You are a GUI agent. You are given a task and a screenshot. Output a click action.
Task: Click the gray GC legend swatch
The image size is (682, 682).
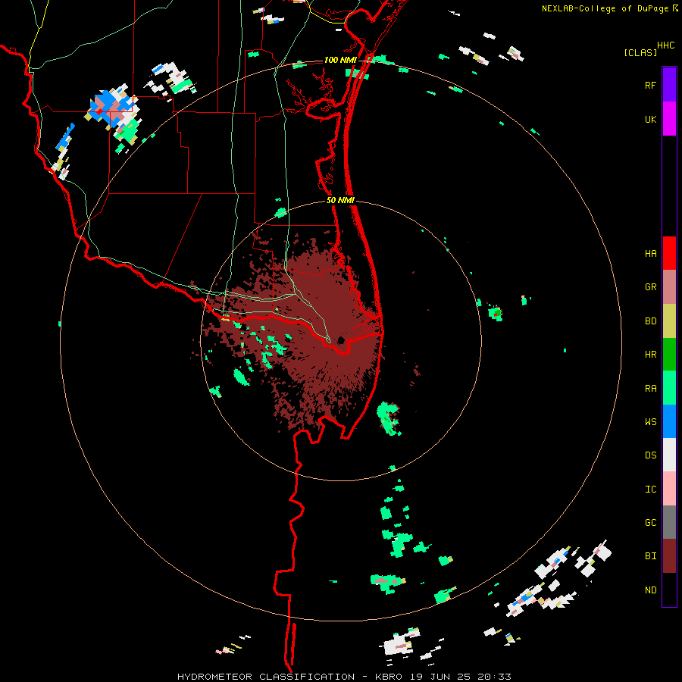[x=669, y=522]
